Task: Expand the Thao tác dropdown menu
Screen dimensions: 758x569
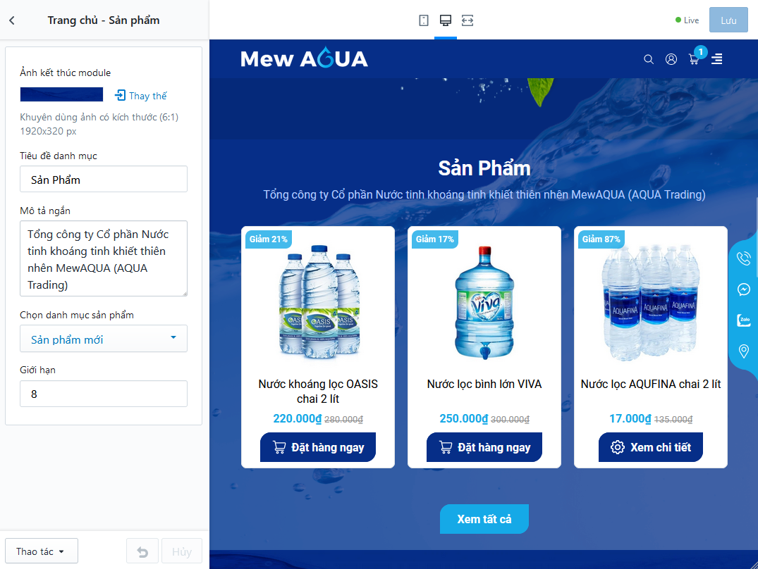Action: [x=42, y=551]
